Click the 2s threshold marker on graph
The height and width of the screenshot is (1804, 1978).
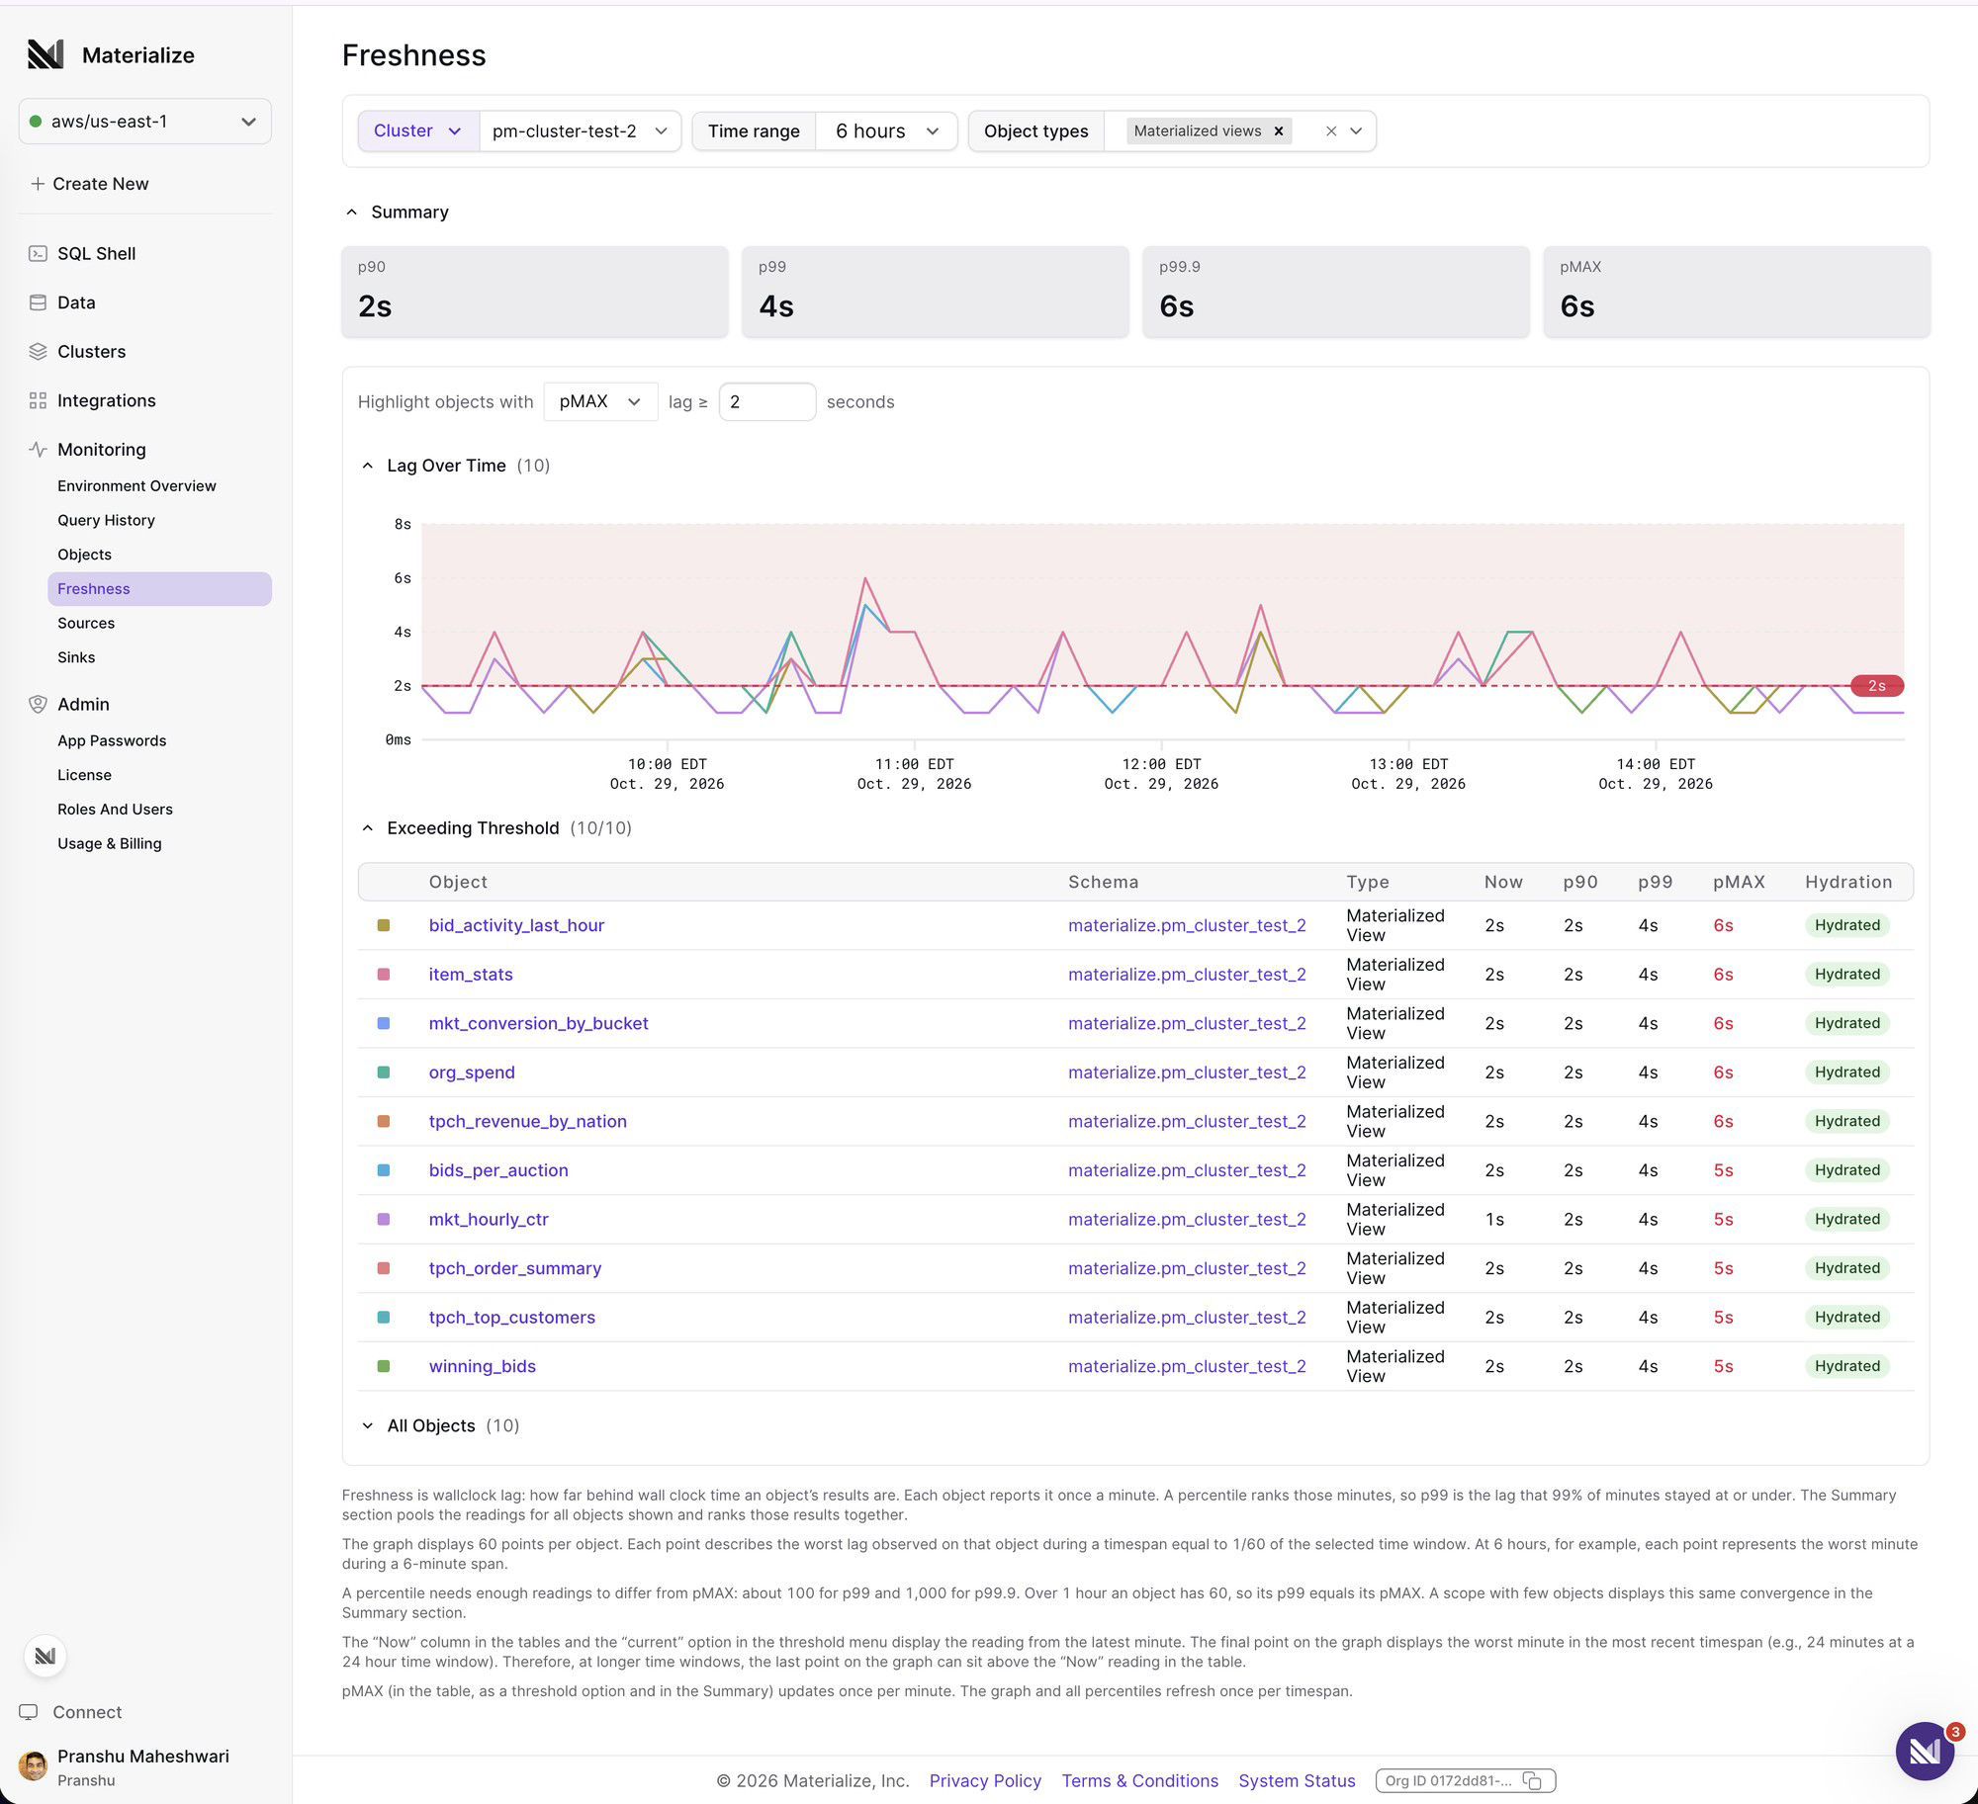(1876, 686)
